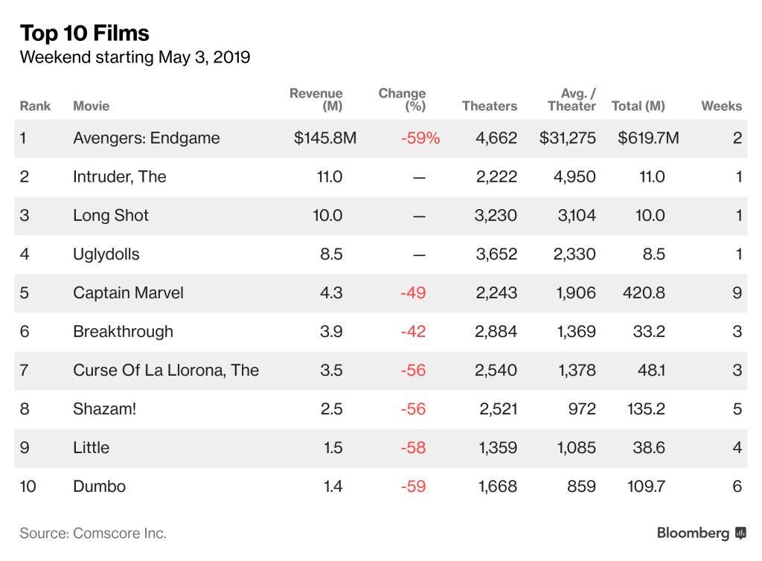The image size is (762, 561).
Task: Click the Source: Comscore Inc. text
Action: [x=93, y=533]
